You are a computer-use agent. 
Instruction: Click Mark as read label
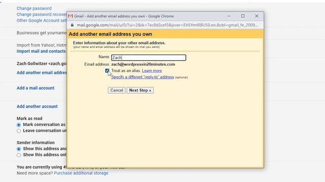coord(29,118)
